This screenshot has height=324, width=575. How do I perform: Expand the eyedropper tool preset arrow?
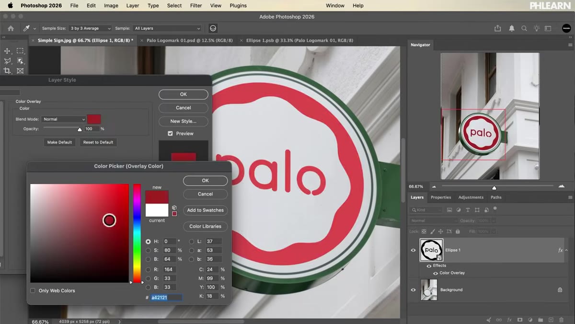tap(34, 29)
